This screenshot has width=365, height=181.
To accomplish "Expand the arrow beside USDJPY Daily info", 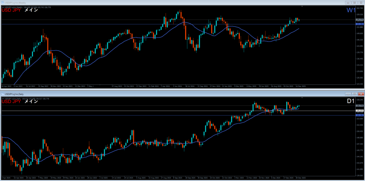I will pos(3,98).
